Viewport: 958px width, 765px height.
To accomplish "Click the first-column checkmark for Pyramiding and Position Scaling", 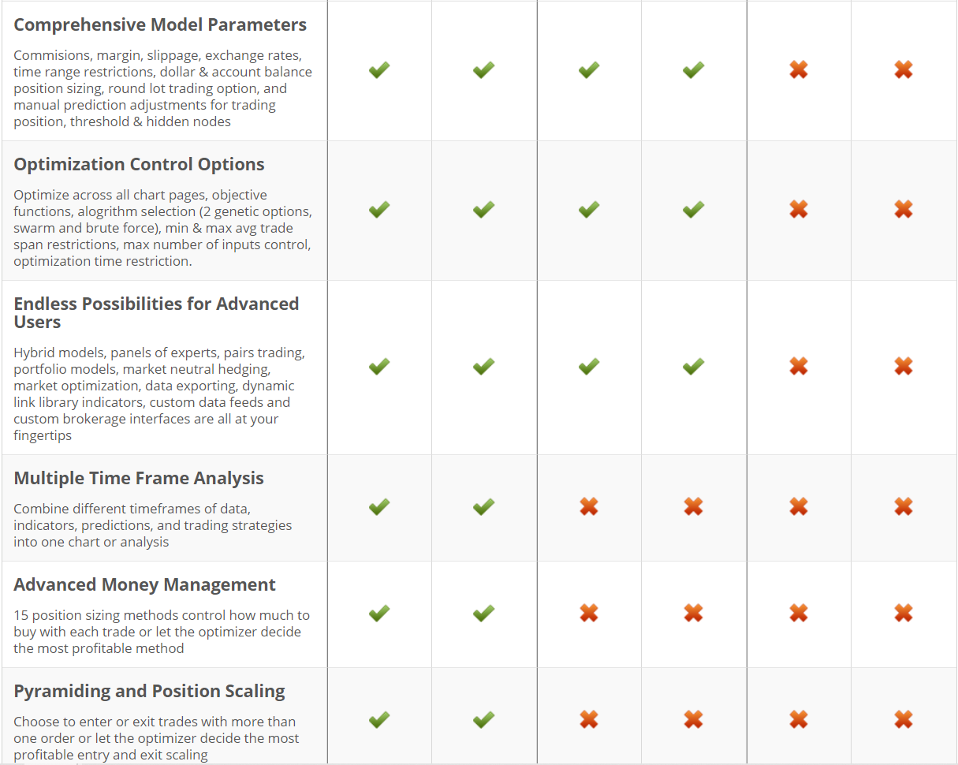I will coord(379,719).
